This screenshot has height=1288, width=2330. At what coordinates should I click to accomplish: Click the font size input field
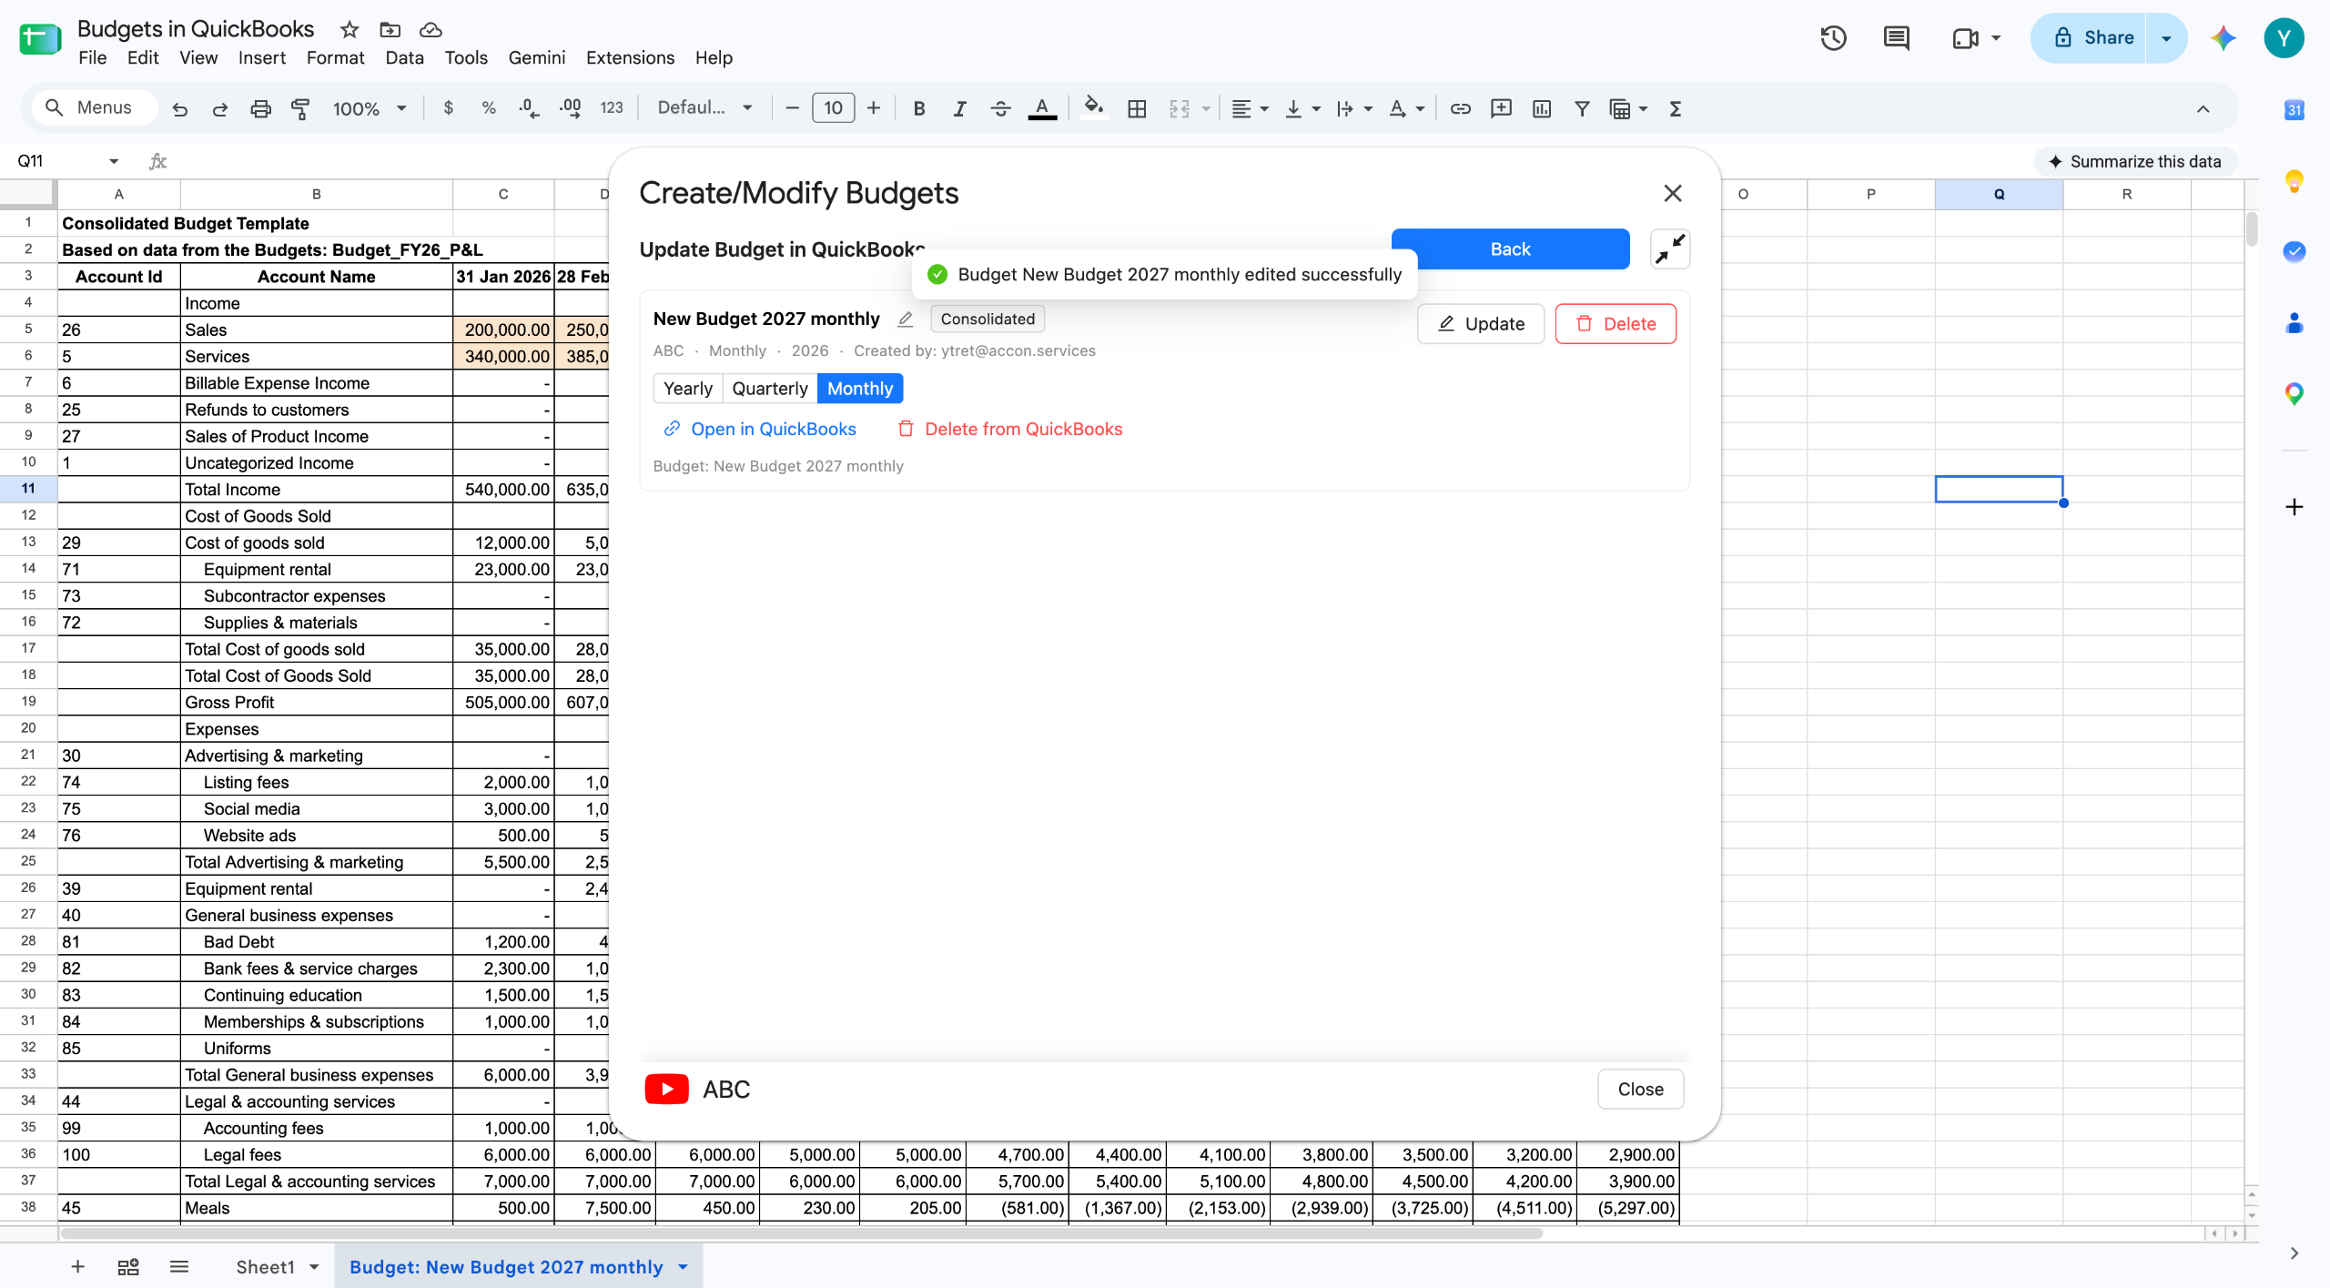point(833,108)
